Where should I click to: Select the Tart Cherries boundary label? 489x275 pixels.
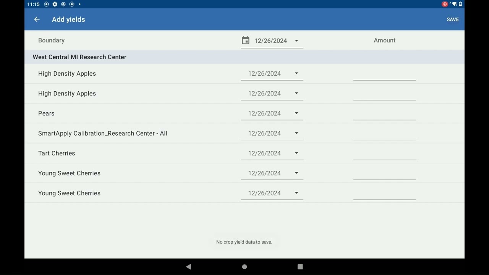click(57, 153)
